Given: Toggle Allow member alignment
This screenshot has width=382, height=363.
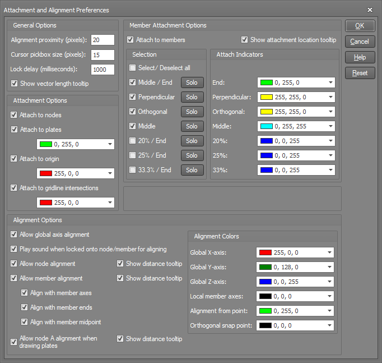Looking at the screenshot, I should (14, 278).
